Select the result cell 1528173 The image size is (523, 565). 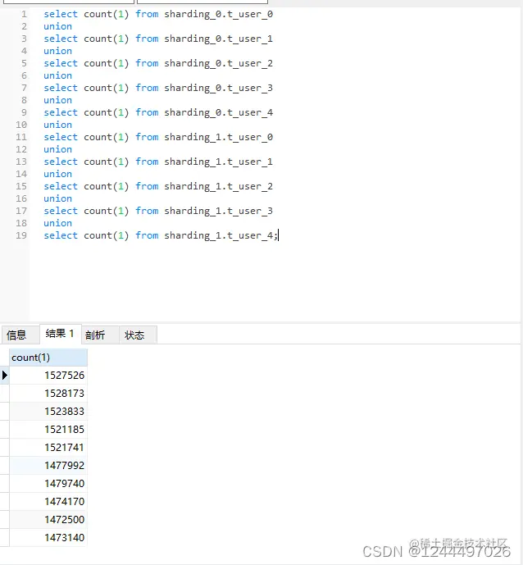48,393
